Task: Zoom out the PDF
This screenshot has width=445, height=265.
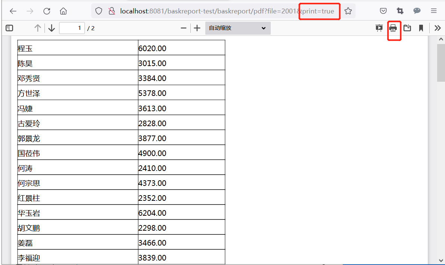Action: [183, 28]
